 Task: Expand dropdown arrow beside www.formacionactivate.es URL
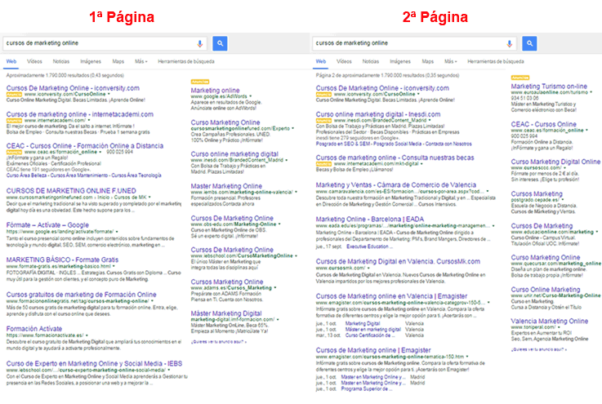pyautogui.click(x=87, y=335)
